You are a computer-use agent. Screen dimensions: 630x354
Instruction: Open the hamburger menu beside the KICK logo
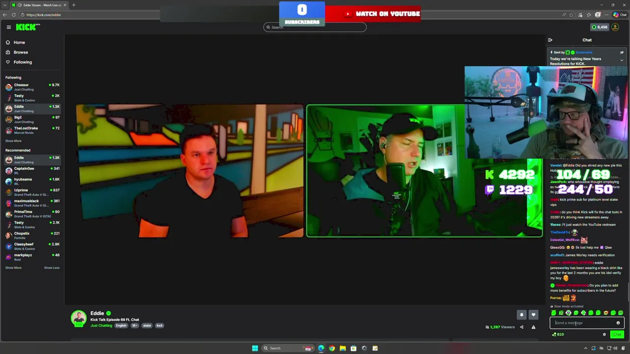point(8,28)
